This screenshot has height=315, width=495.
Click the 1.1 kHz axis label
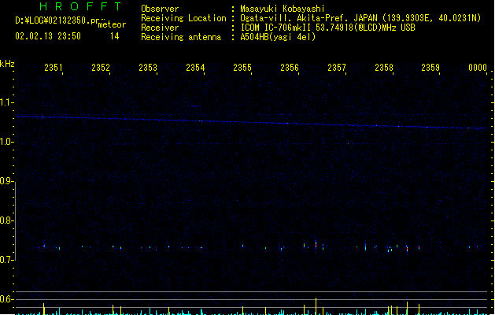click(x=6, y=102)
